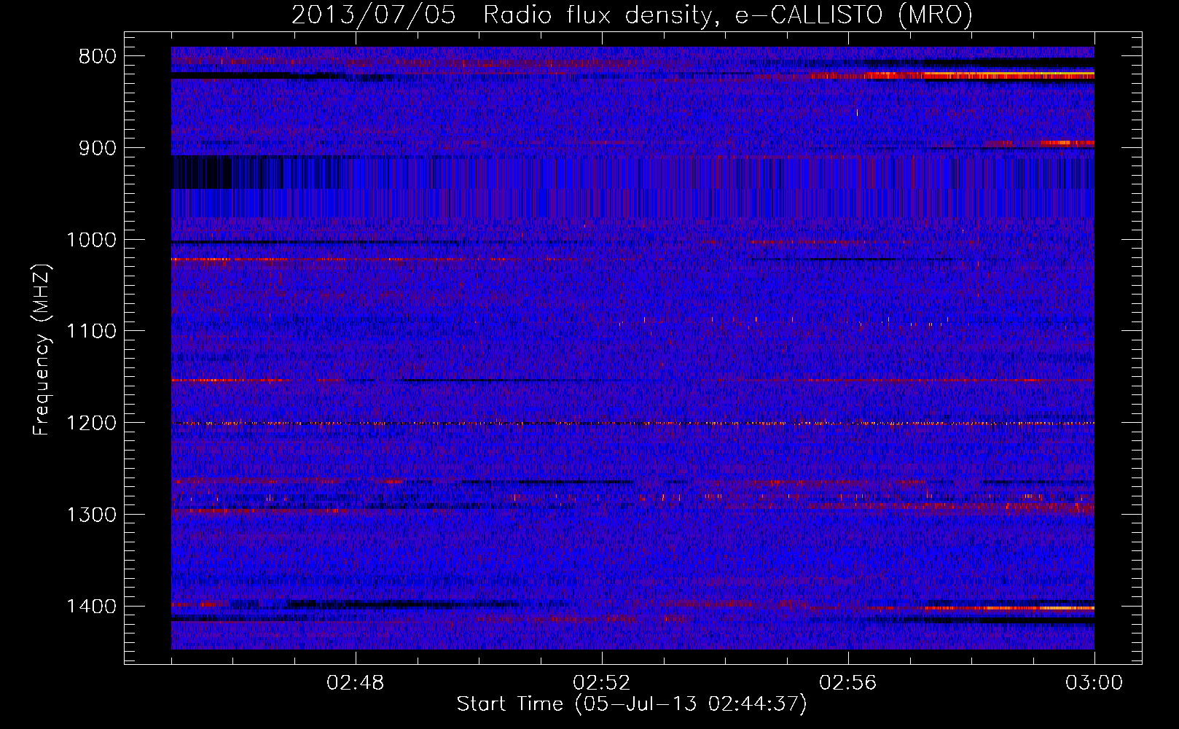
Task: Select the '1300' frequency axis label
Action: click(x=91, y=515)
